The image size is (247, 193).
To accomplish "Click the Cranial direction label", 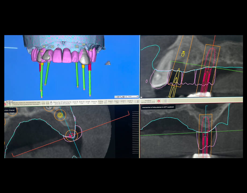I will (11, 110).
